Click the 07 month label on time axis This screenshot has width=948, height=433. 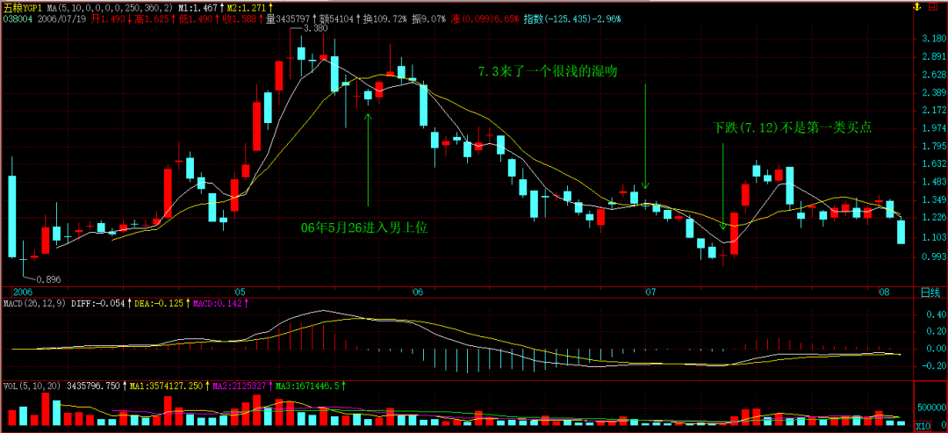pyautogui.click(x=650, y=292)
